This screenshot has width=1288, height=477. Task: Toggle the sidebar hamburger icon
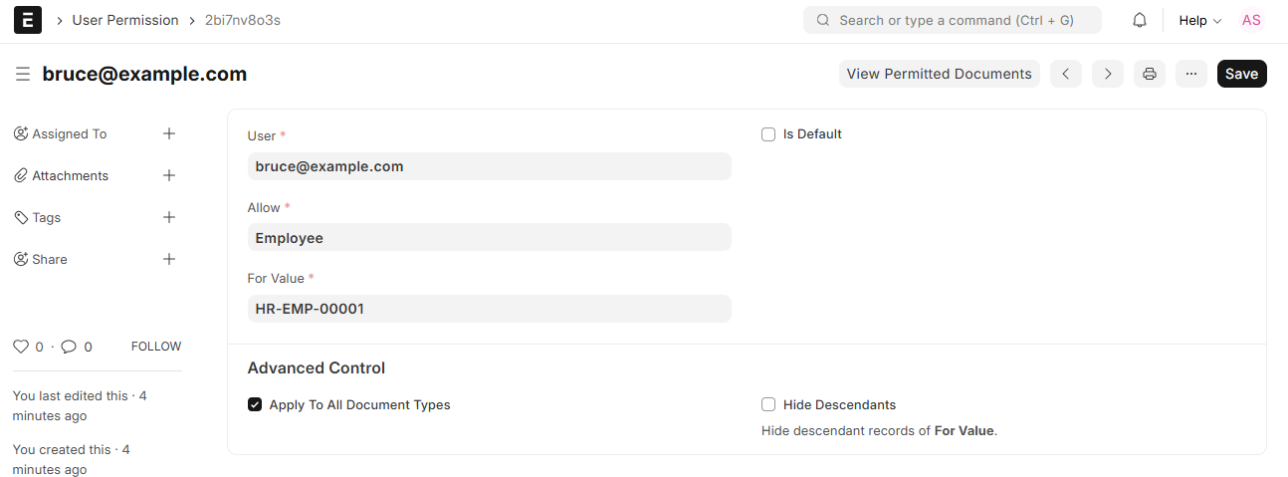22,74
